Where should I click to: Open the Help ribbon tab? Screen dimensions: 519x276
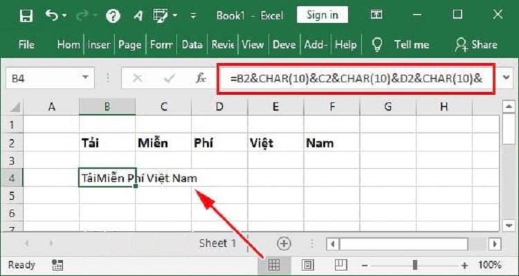click(x=346, y=44)
